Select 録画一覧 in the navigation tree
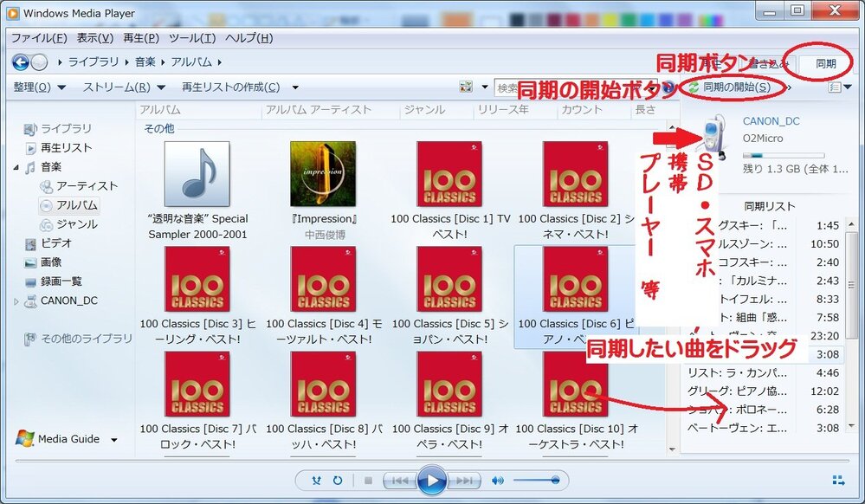 pos(61,281)
